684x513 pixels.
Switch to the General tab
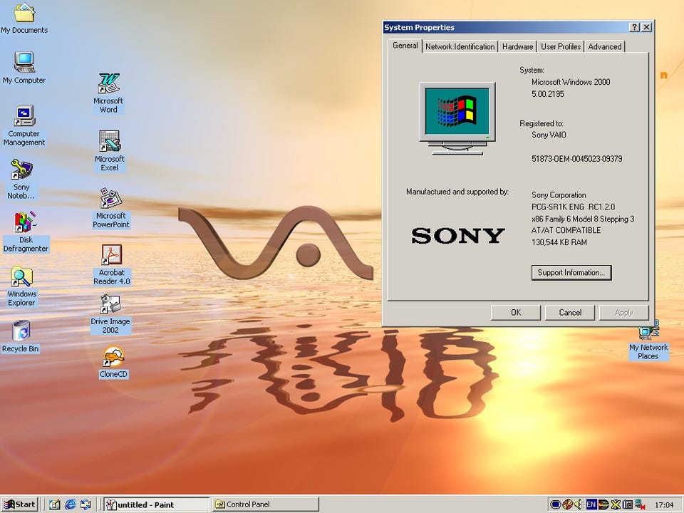[x=405, y=46]
